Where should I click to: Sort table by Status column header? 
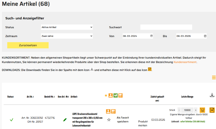11,97
